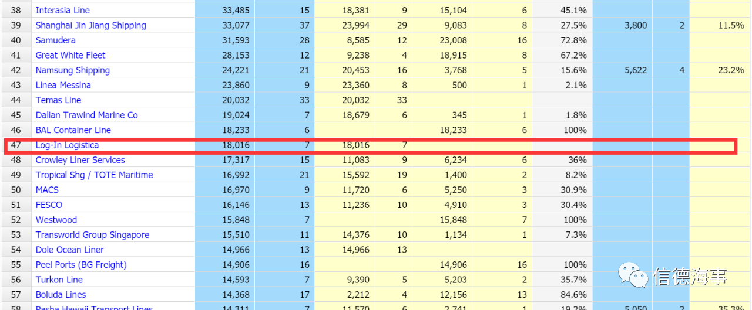Click total value 14,368 for Boluda

(236, 294)
